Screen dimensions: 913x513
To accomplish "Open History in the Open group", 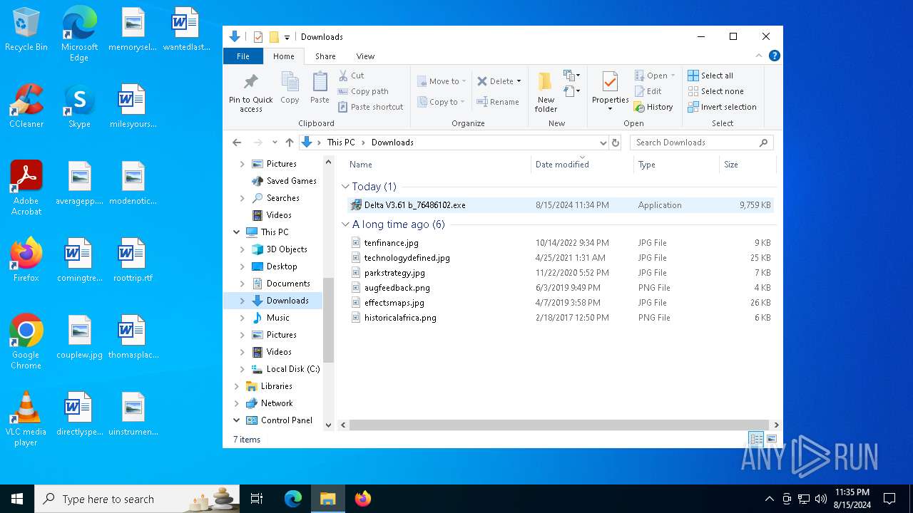I will tap(653, 107).
